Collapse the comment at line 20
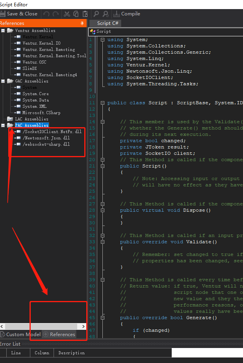 102,160
